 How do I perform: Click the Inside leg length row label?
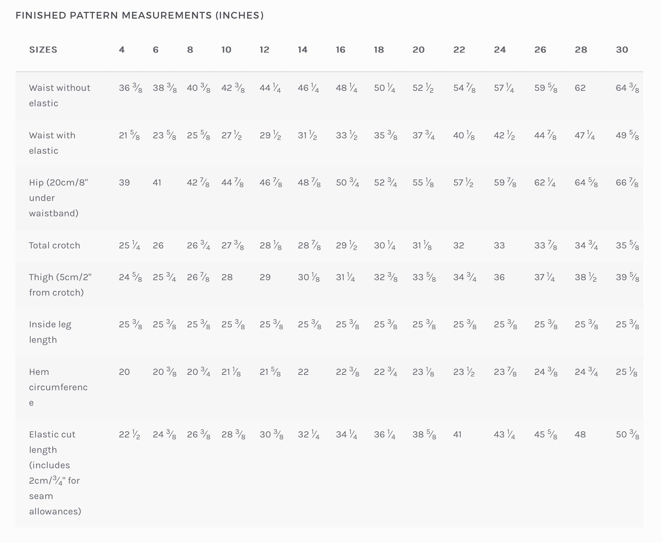50,332
